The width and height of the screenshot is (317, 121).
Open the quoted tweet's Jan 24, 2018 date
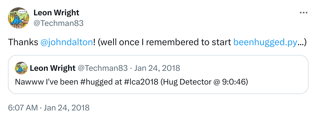point(157,68)
